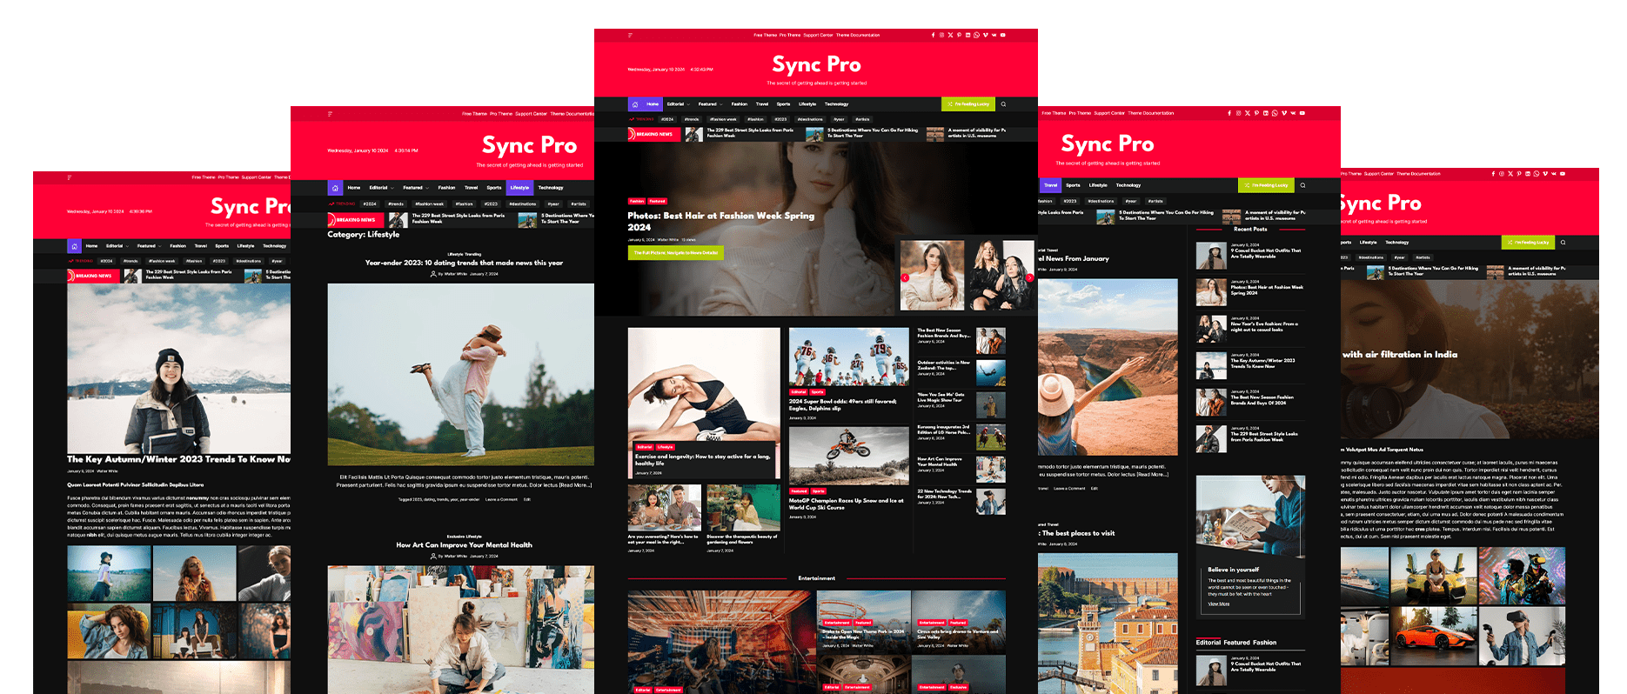Viewport: 1627px width, 694px height.
Task: Click YouTube icon in second-right Travel page
Action: tap(1302, 113)
